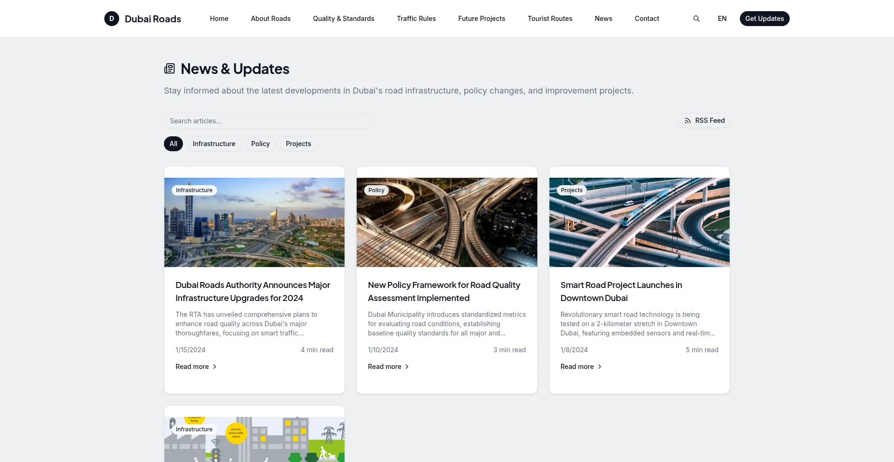Click the Dubai Roads 'D' logo icon
The height and width of the screenshot is (462, 894).
click(x=112, y=19)
